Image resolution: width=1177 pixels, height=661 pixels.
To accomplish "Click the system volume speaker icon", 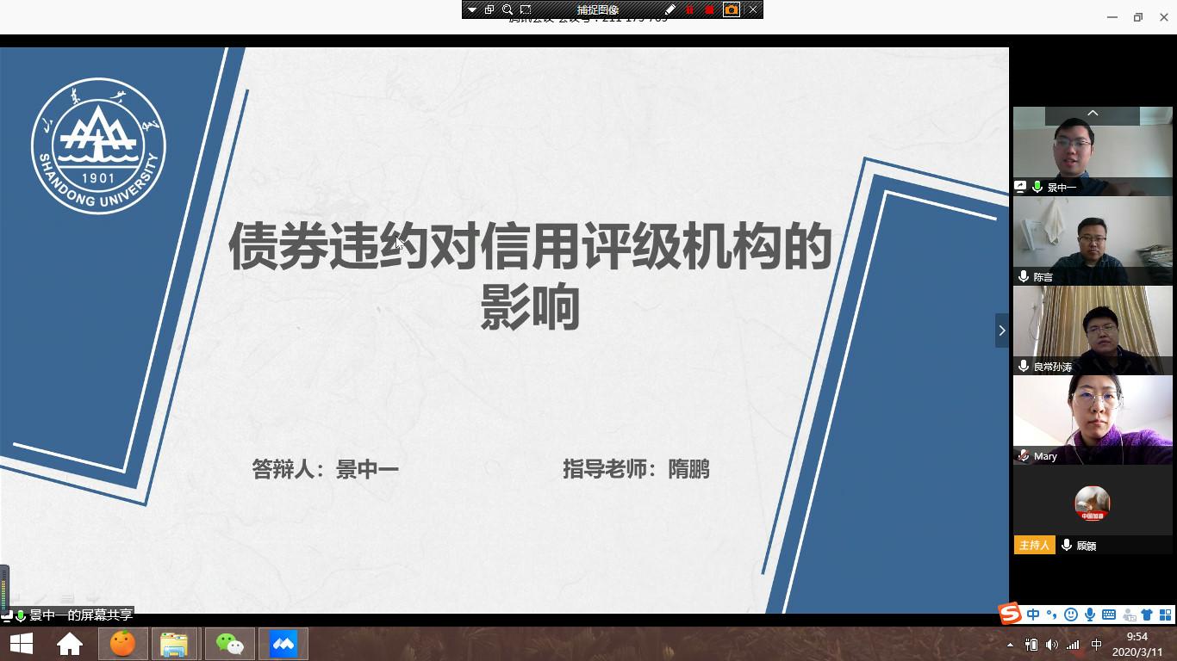I will point(1051,645).
